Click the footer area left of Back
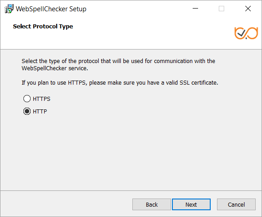262x217 pixels. 67,204
